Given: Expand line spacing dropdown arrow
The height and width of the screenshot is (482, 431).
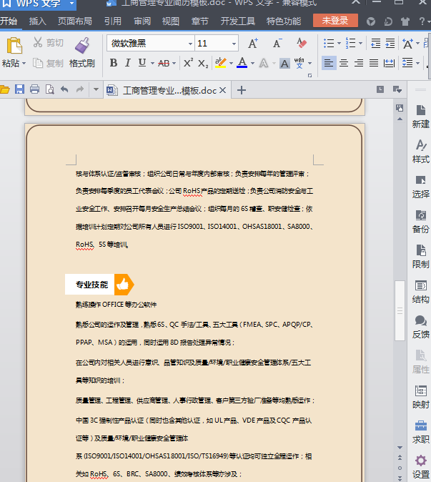Looking at the screenshot, I should (x=417, y=64).
